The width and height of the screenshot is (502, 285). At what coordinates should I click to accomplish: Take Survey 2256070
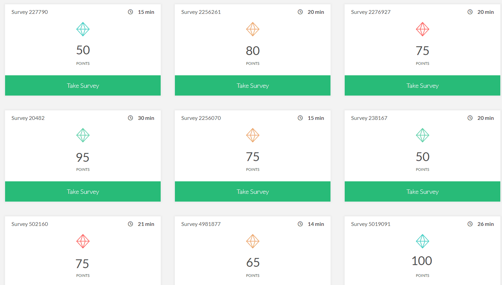click(253, 191)
